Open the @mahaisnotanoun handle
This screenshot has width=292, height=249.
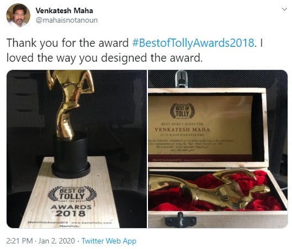point(66,20)
